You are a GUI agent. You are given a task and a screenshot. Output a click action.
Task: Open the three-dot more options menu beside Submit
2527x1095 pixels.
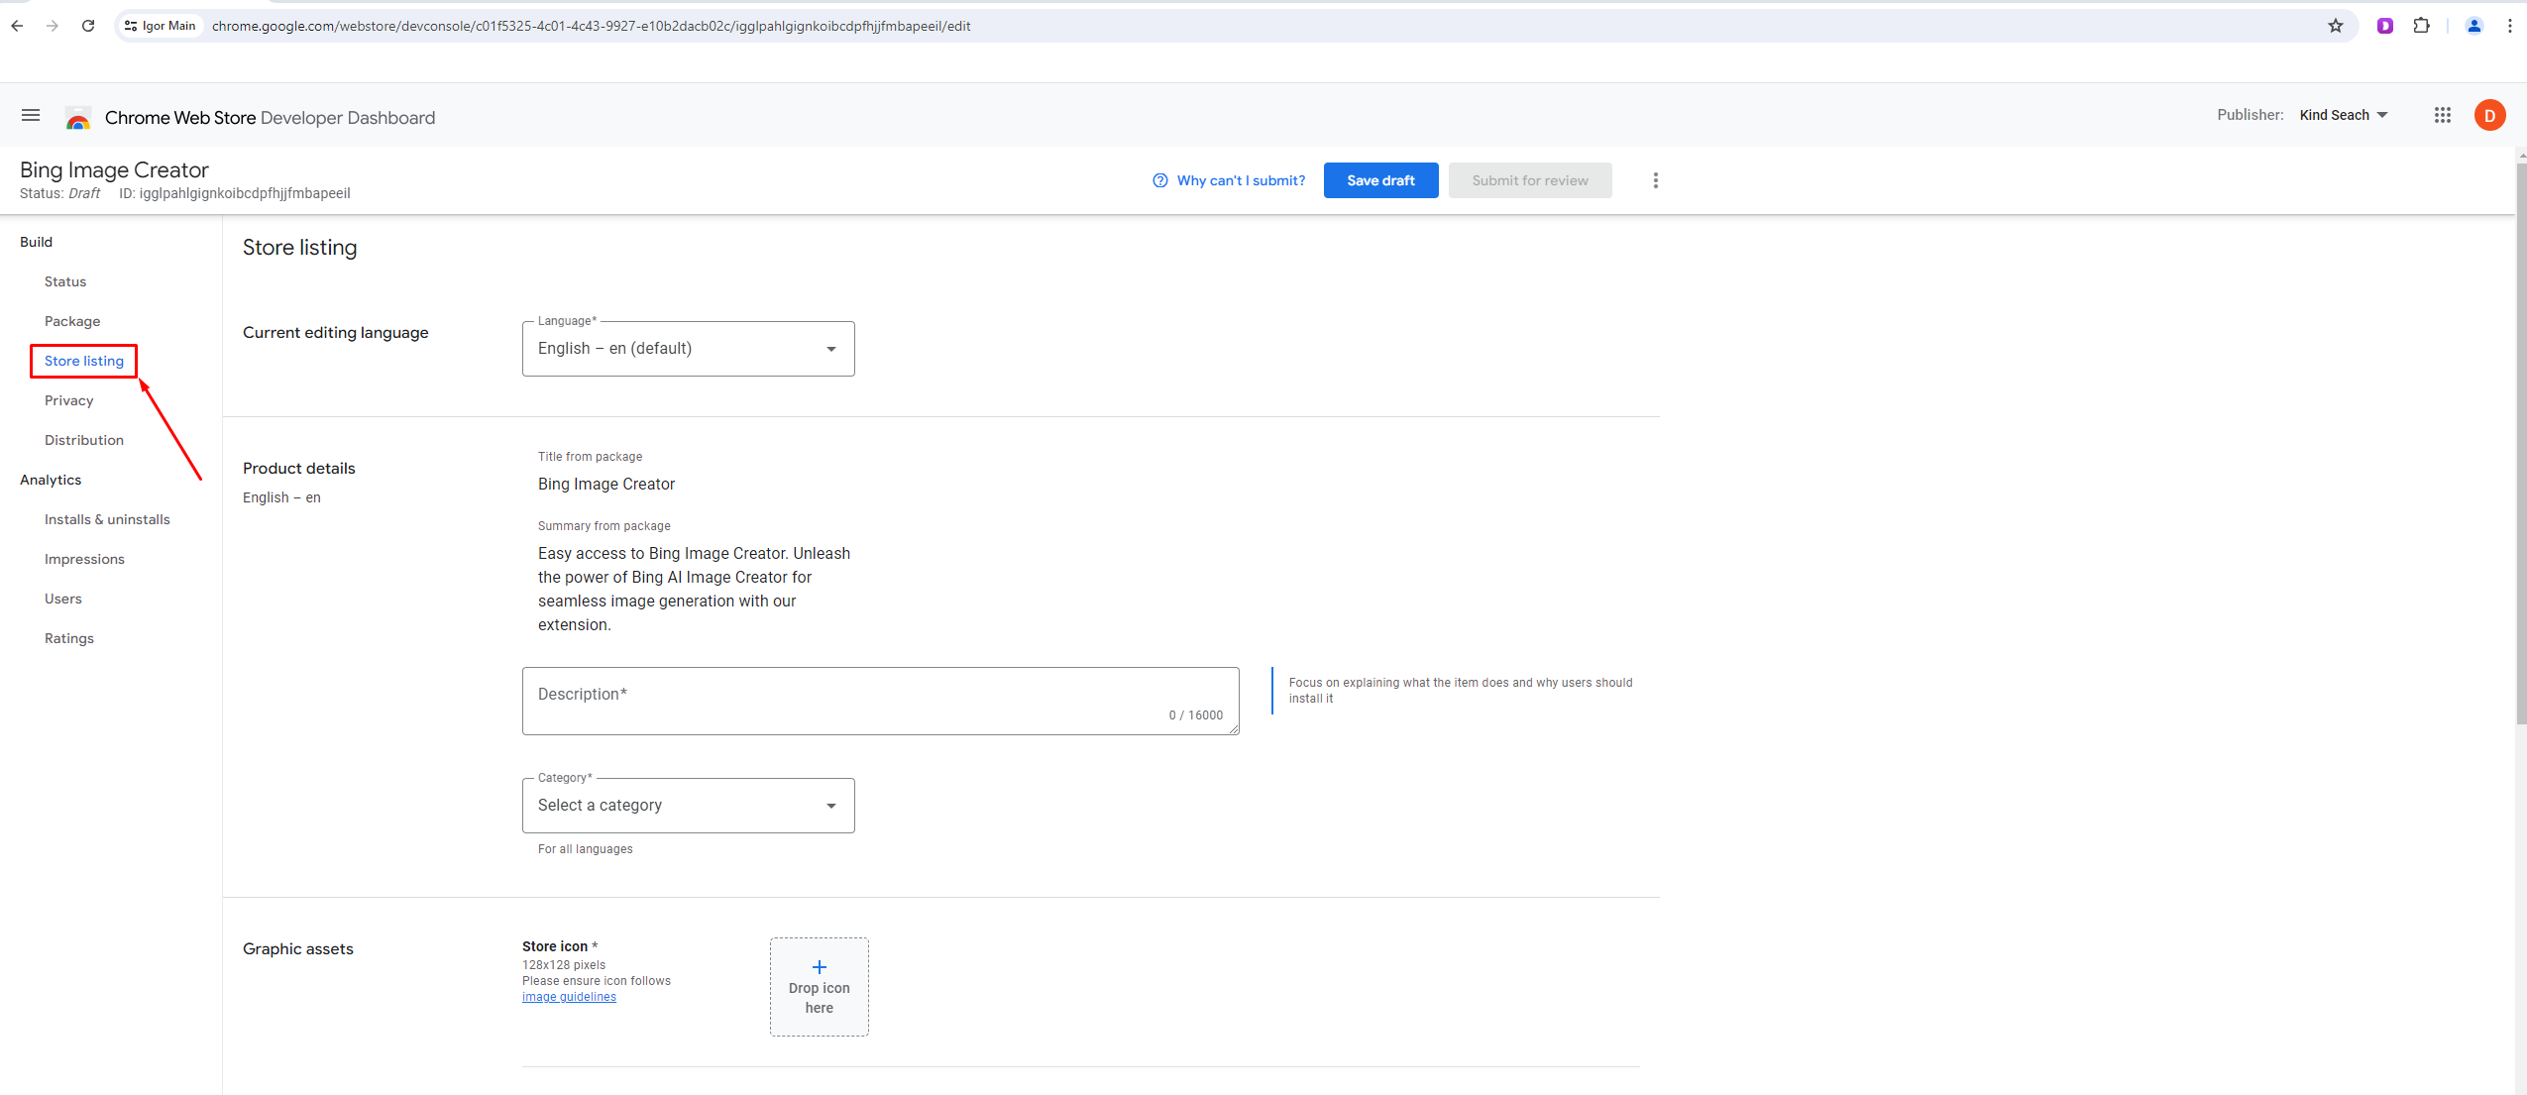point(1655,180)
